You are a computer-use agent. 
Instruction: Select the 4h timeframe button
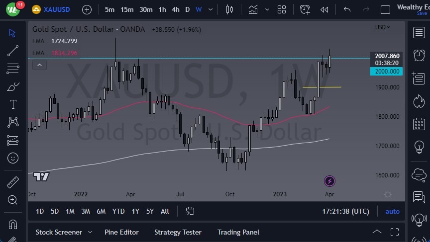175,9
